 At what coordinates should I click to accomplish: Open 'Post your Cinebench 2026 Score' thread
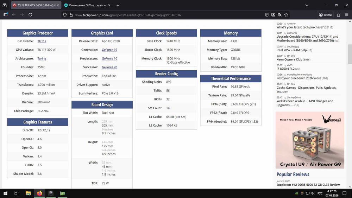pos(299,78)
